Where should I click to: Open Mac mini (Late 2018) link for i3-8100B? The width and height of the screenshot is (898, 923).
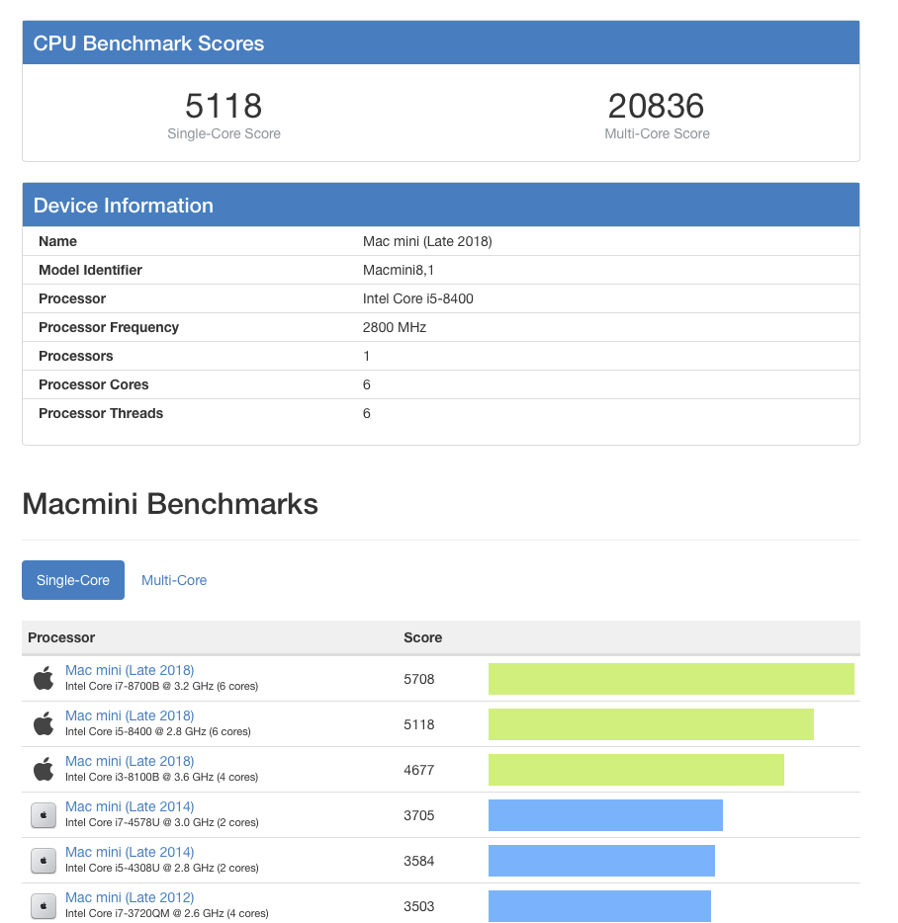(x=130, y=761)
